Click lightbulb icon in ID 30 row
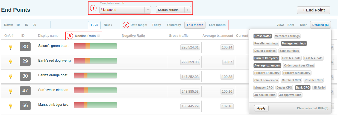Screen dimensions: 338x115 10,76
